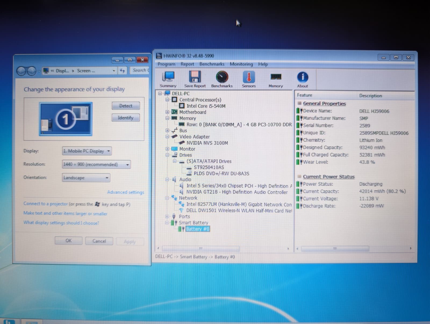Expand the Bus tree node
The width and height of the screenshot is (430, 324).
(x=167, y=131)
